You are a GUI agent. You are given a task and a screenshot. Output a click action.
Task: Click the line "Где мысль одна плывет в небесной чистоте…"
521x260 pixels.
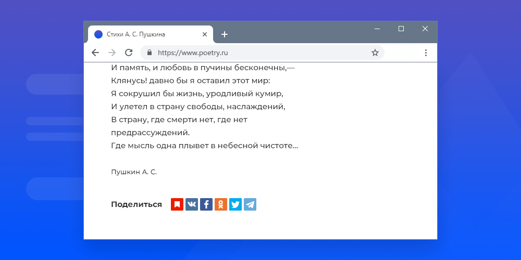205,146
